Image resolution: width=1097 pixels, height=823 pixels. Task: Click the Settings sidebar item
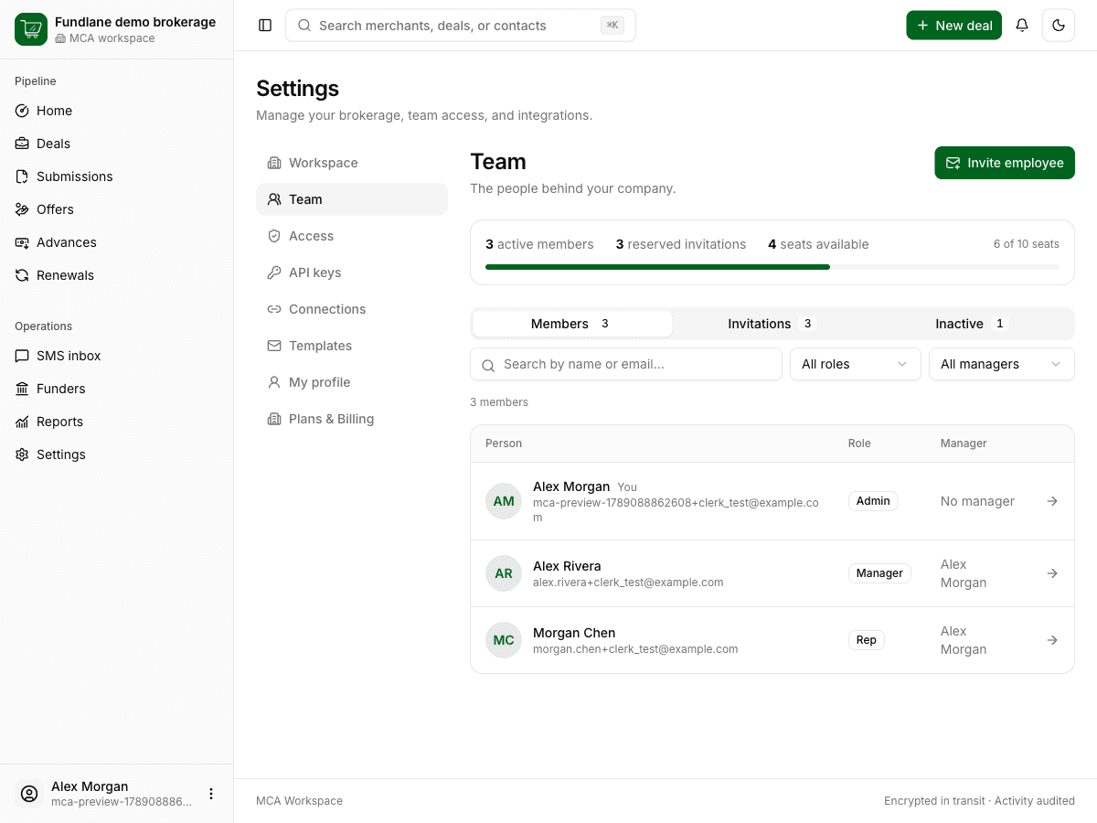pyautogui.click(x=116, y=454)
